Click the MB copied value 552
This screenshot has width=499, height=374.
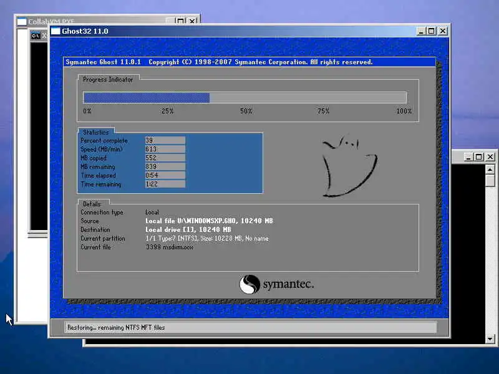click(165, 158)
